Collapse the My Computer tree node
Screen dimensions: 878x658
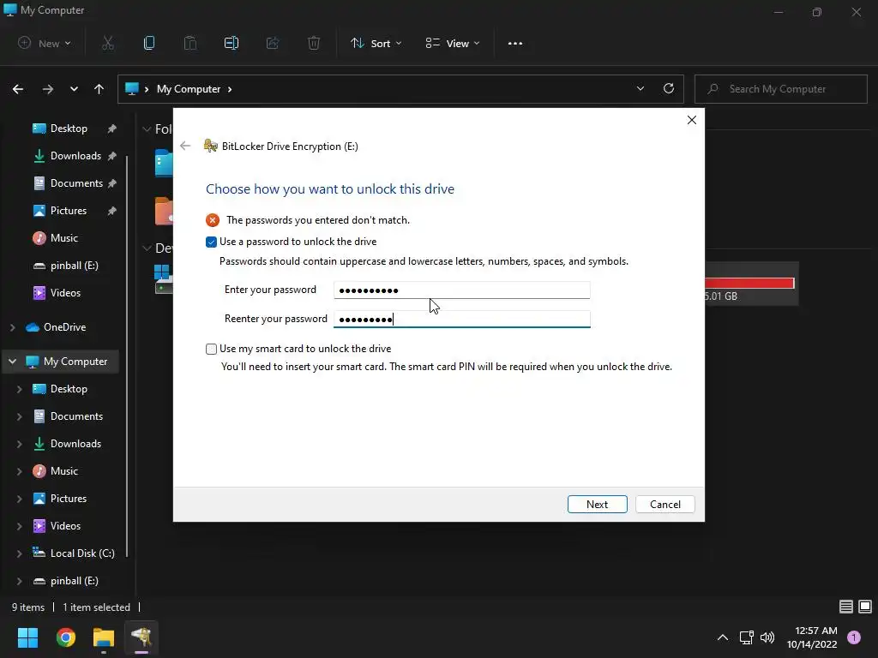[x=12, y=362]
